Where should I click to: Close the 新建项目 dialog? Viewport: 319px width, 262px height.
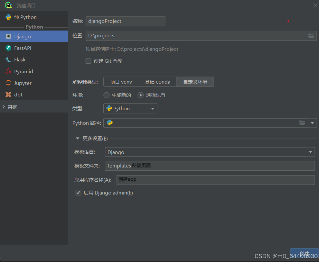point(315,5)
